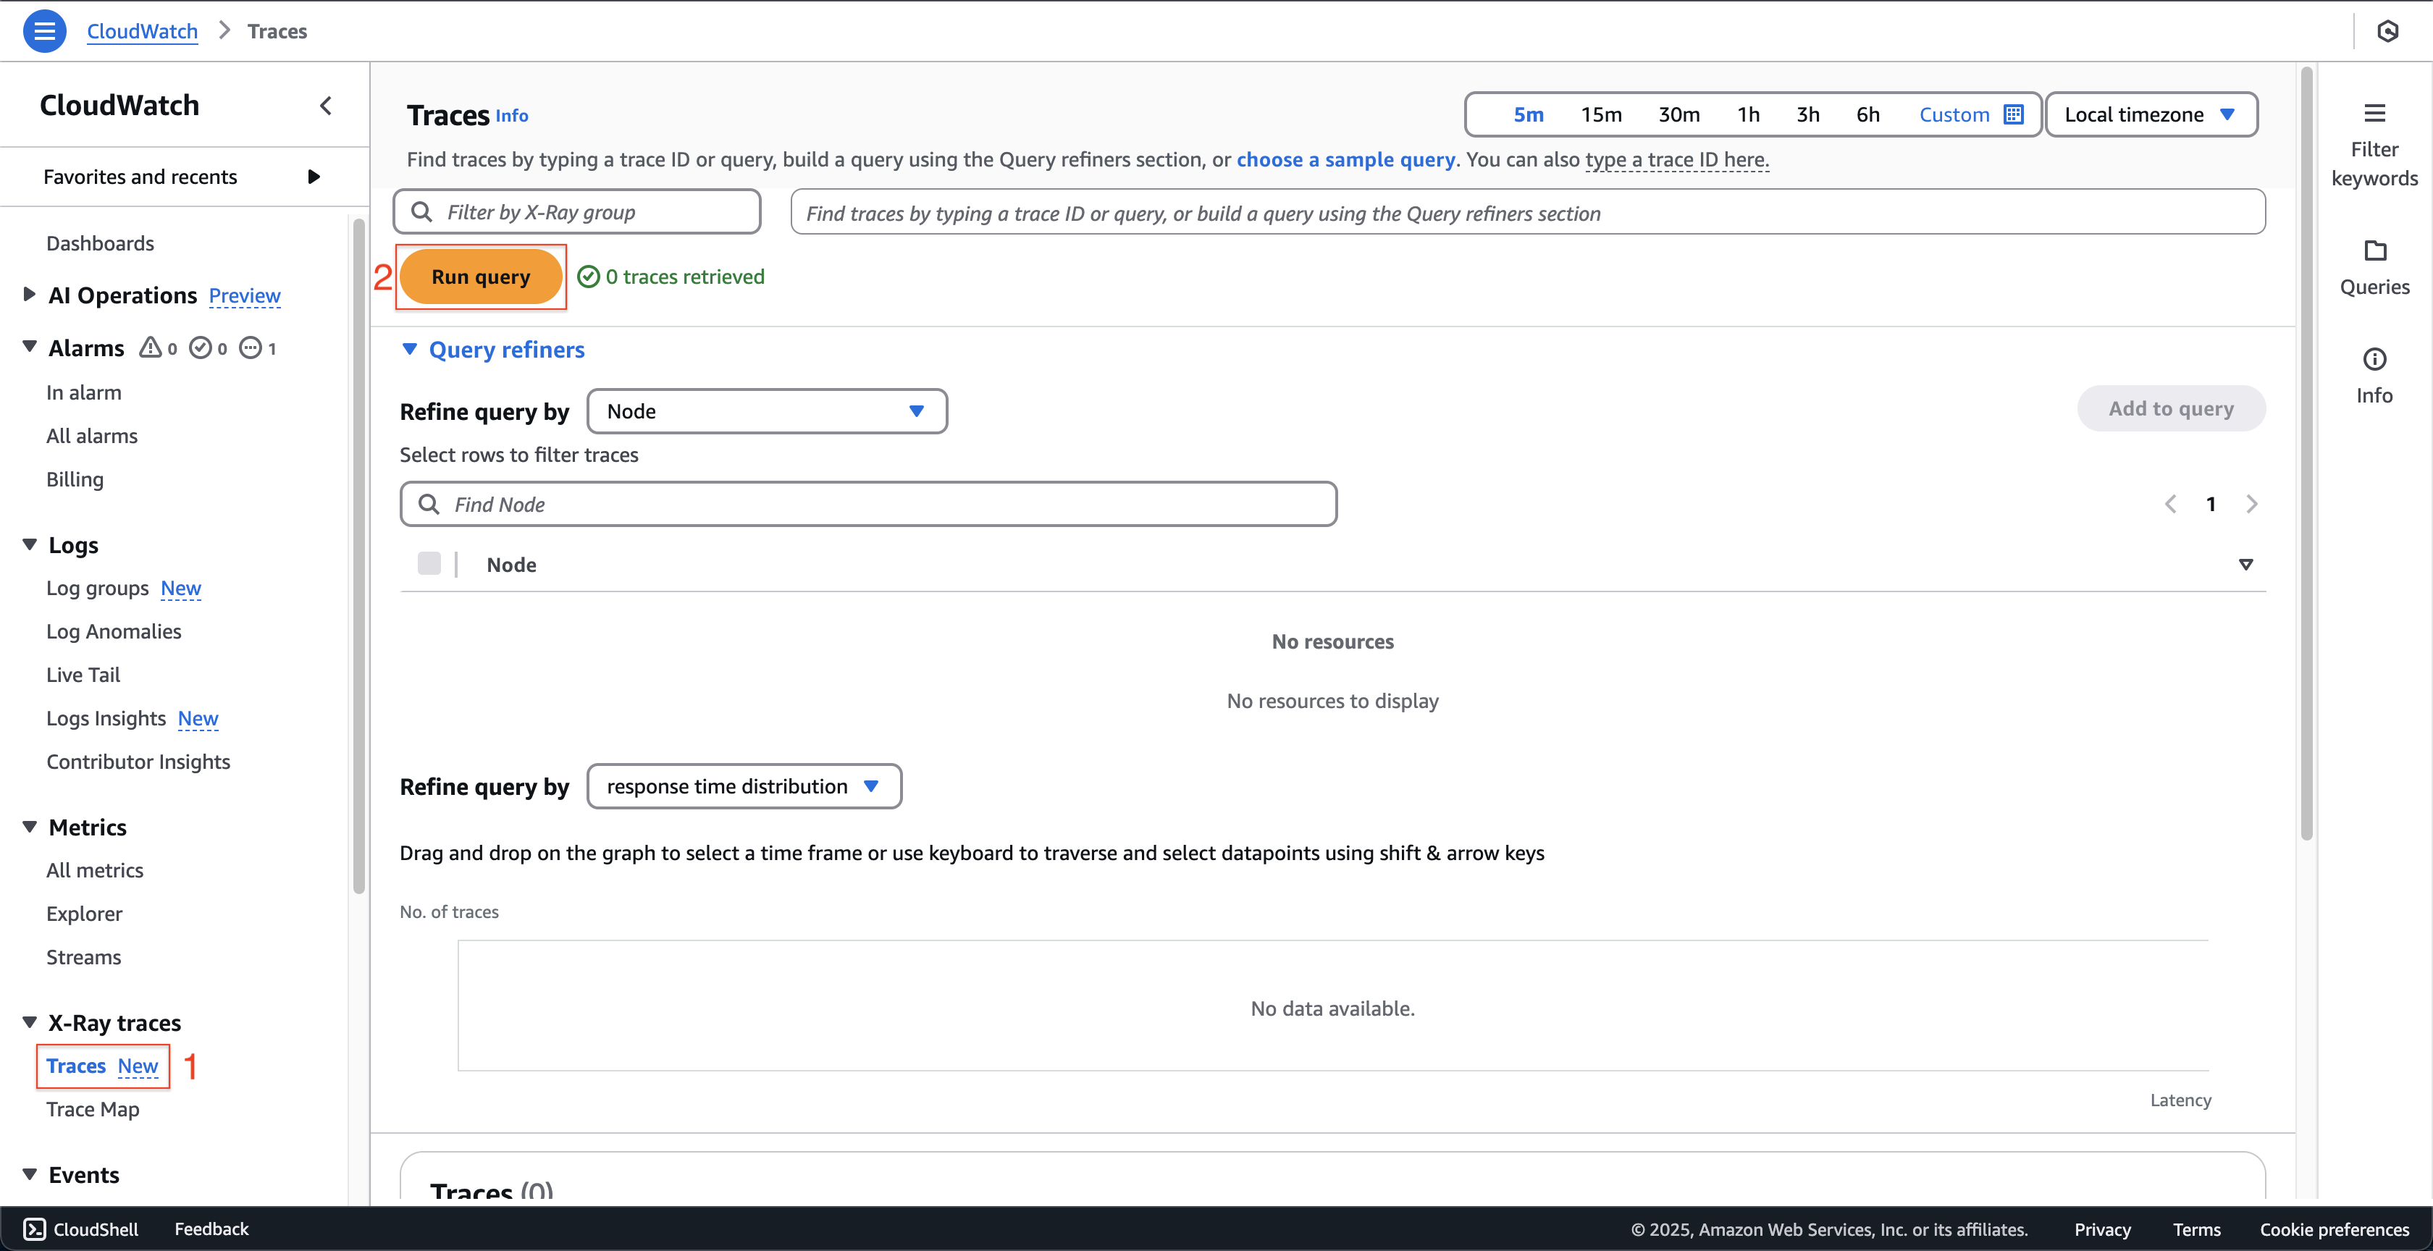Open the Node refine query dropdown
Screen dimensions: 2433x1251
point(766,410)
